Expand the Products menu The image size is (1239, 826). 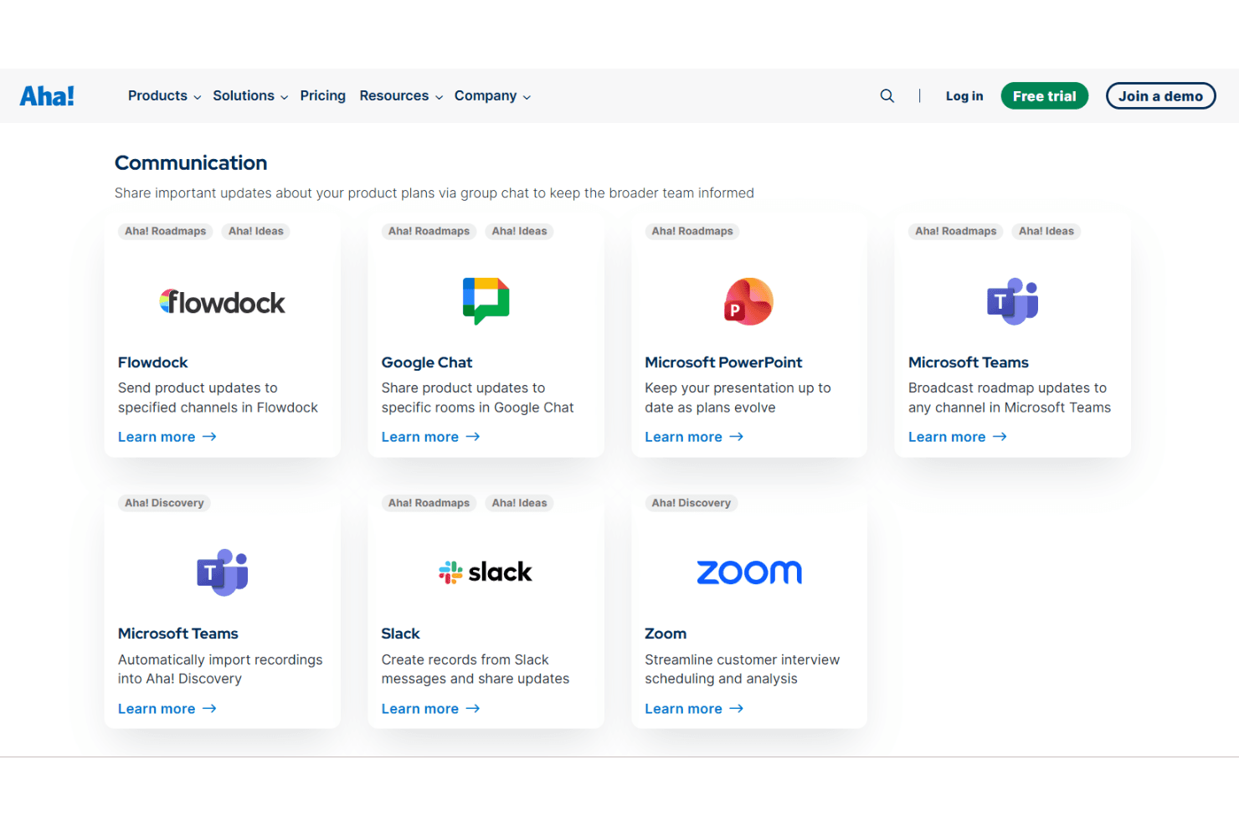click(x=164, y=96)
